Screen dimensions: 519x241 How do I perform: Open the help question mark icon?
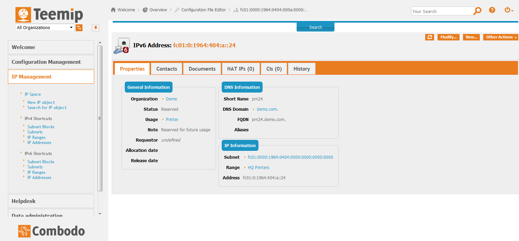point(492,10)
